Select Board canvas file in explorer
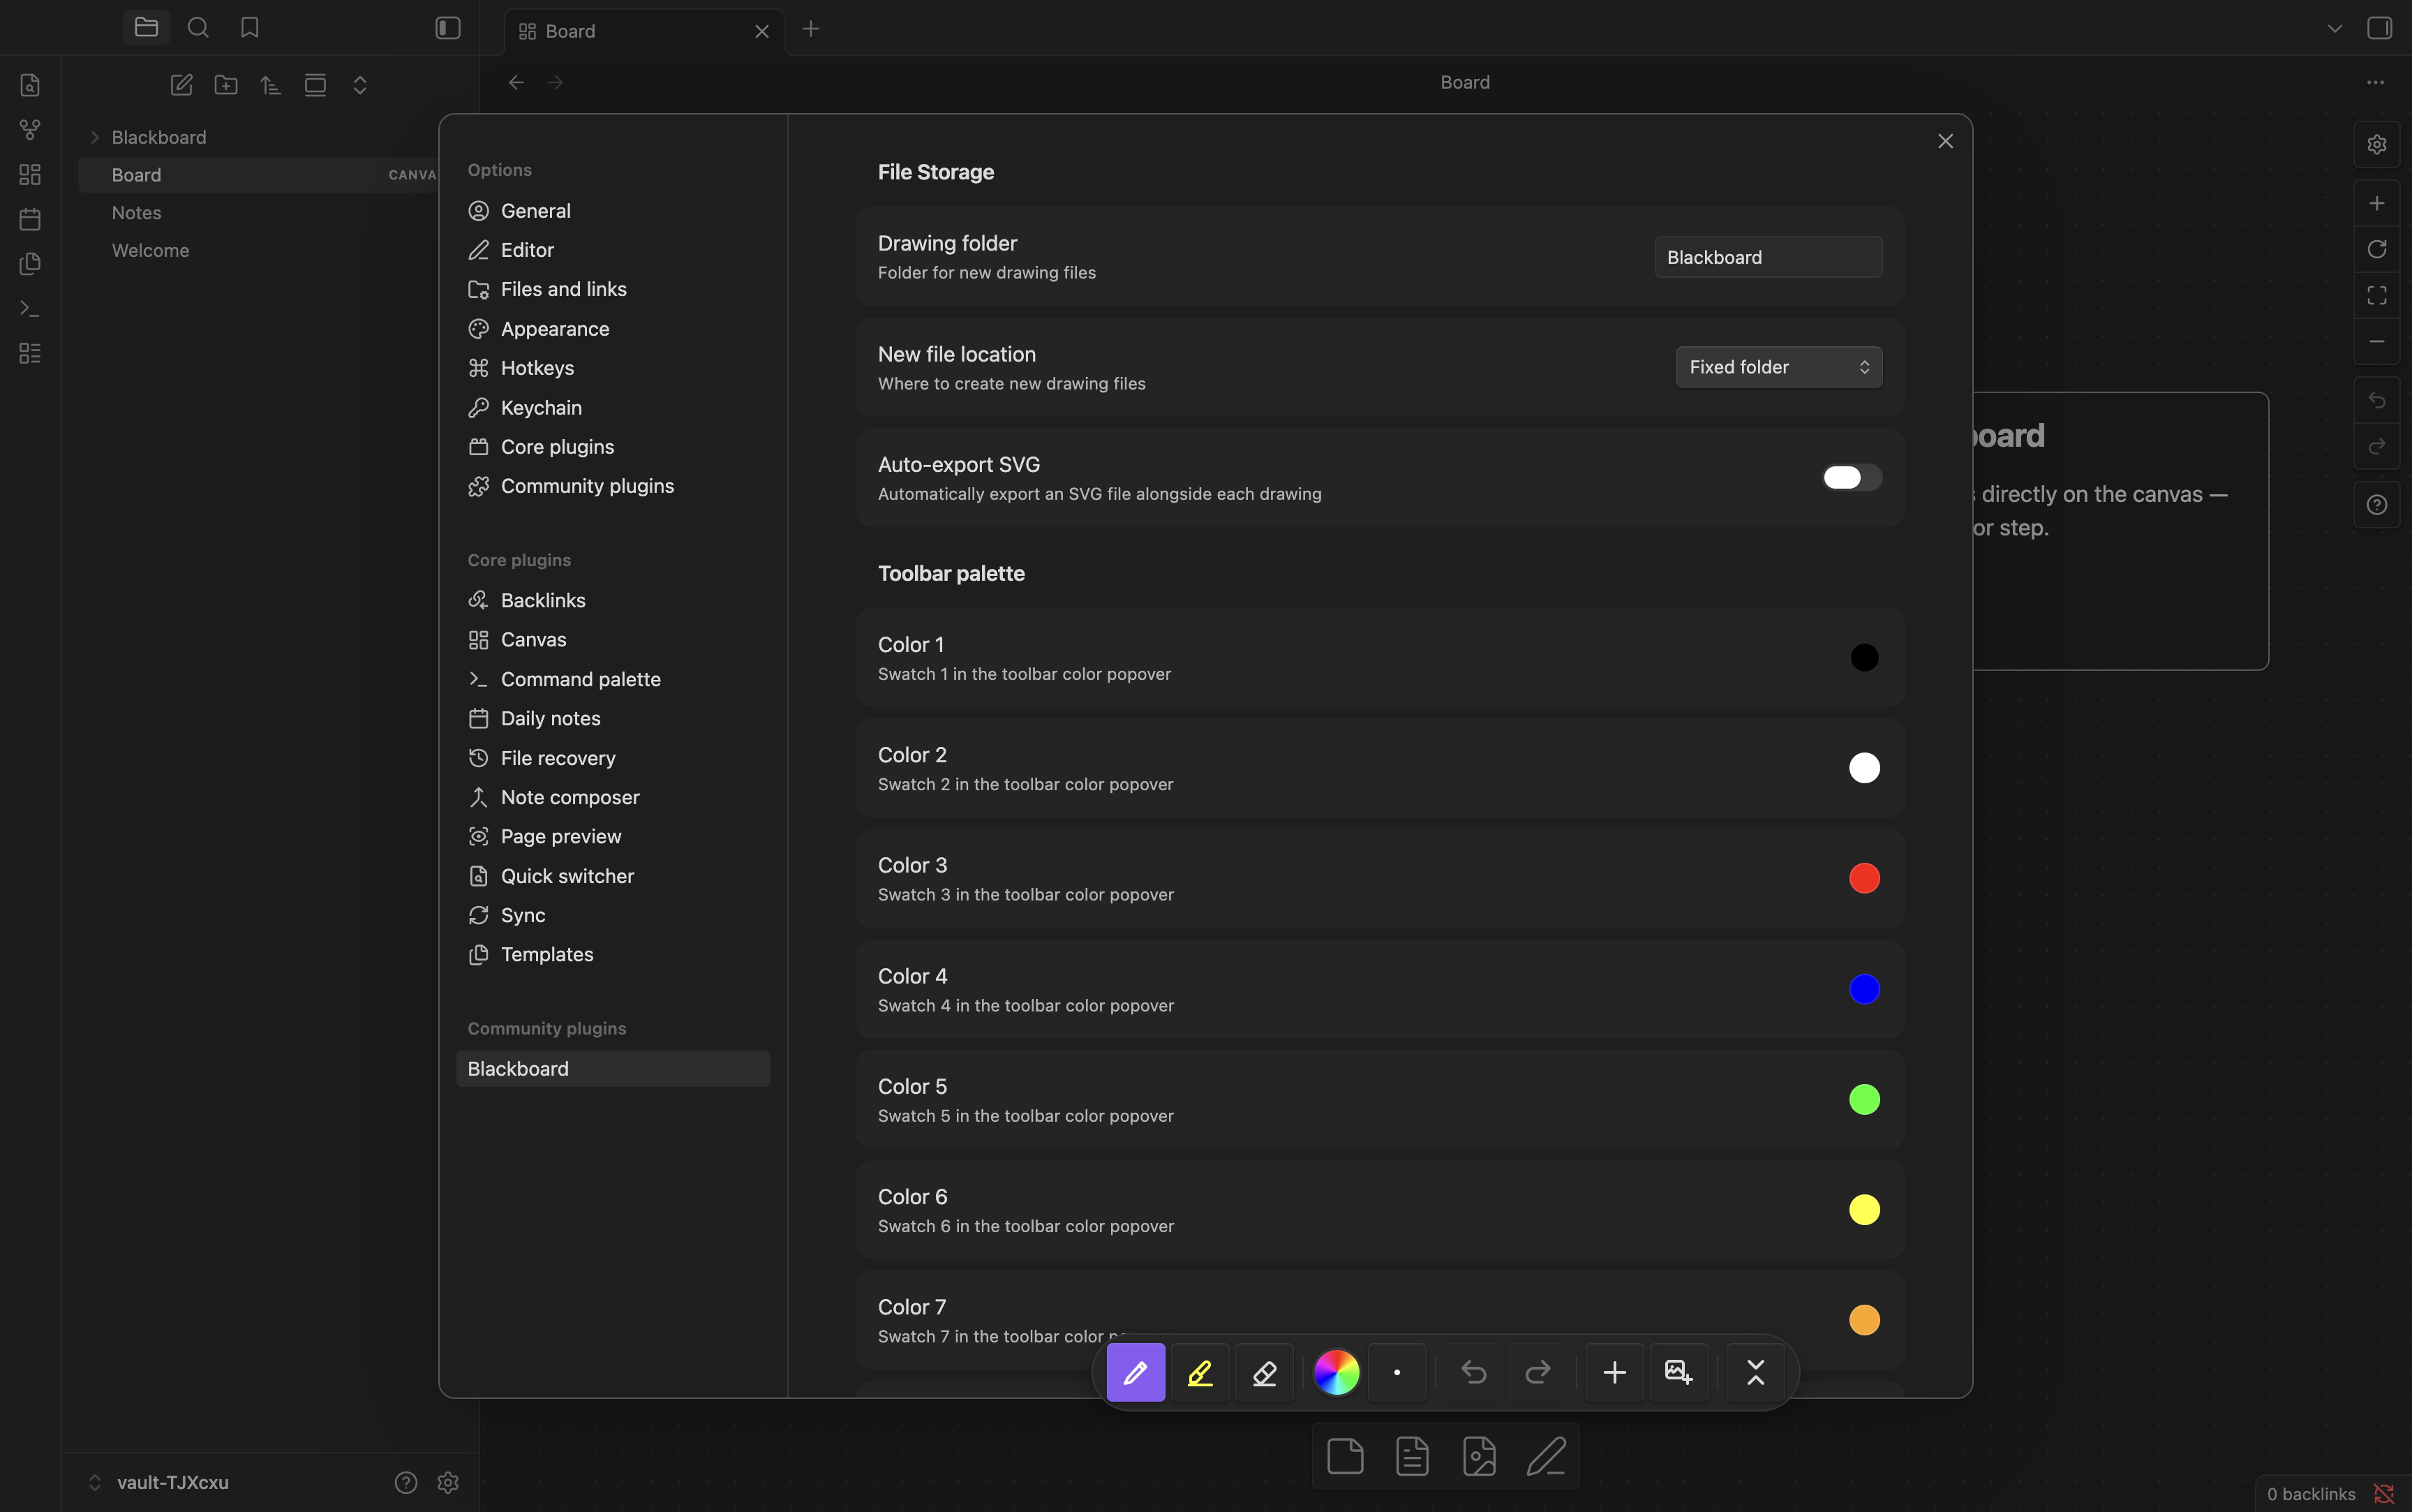This screenshot has height=1512, width=2412. click(x=258, y=175)
